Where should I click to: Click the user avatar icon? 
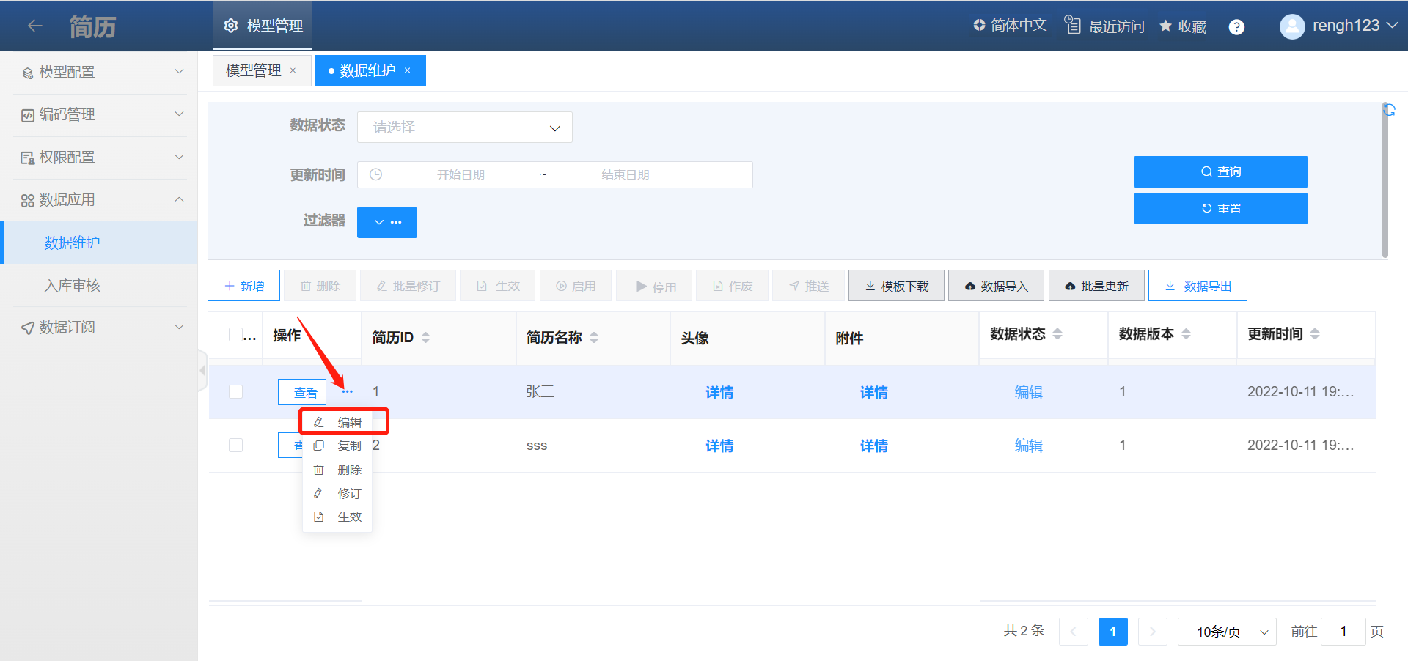(1292, 26)
